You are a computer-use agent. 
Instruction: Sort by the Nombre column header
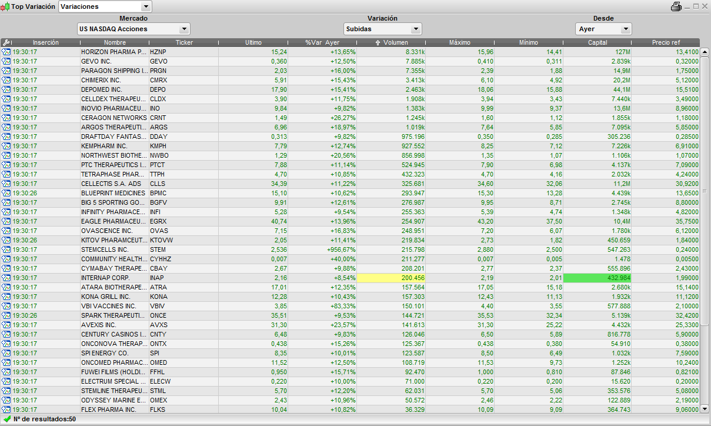(115, 43)
